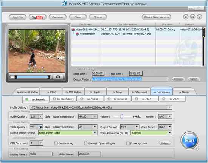Click the Volume slider handle
Screen dimensions: 208x163
pos(122,116)
